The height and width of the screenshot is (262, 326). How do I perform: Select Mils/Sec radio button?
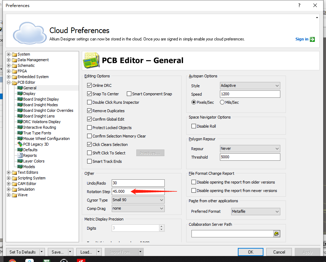pyautogui.click(x=222, y=102)
